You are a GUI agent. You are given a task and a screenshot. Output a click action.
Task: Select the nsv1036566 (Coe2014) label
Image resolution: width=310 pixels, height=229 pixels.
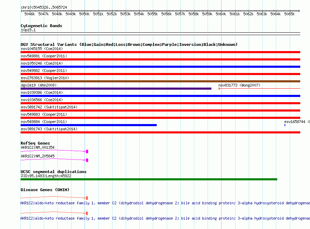42,100
